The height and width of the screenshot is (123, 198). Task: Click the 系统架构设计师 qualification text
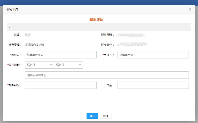(x=35, y=44)
